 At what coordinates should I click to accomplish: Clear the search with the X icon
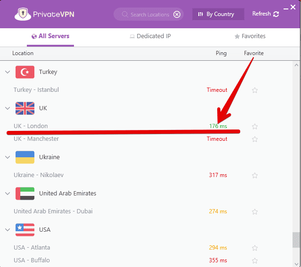[x=177, y=15]
